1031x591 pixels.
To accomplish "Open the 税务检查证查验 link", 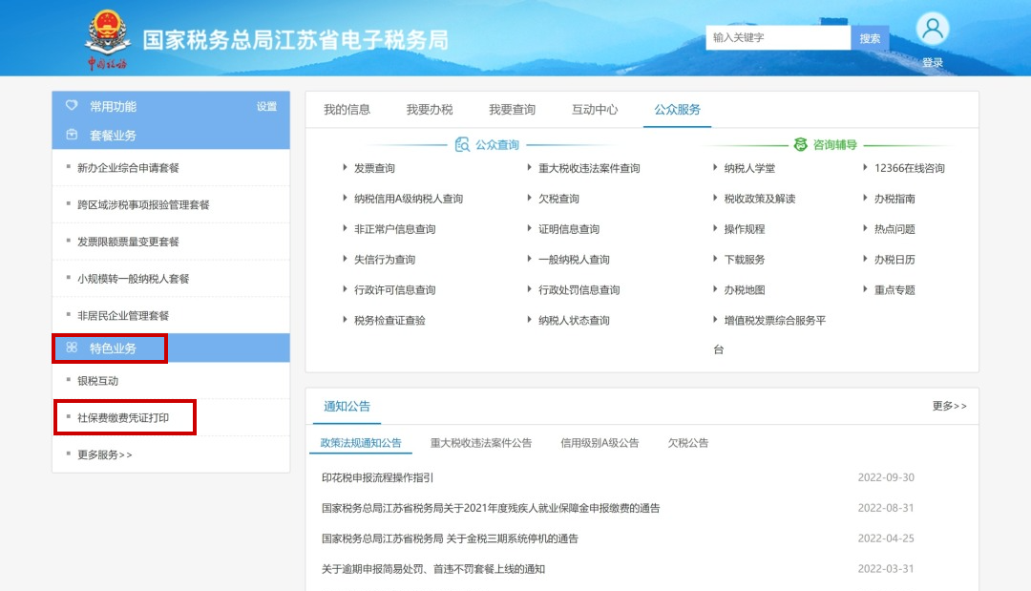I will (389, 320).
